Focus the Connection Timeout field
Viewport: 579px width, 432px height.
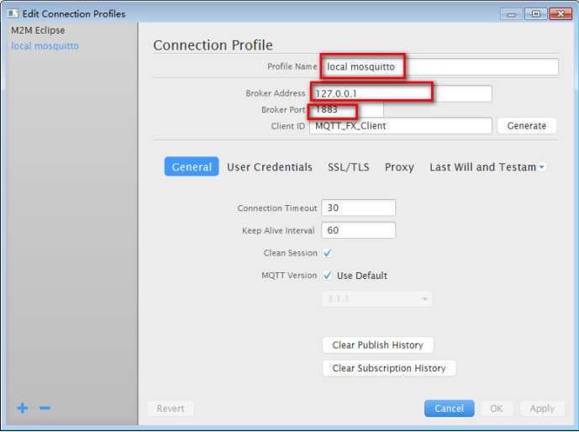[359, 208]
